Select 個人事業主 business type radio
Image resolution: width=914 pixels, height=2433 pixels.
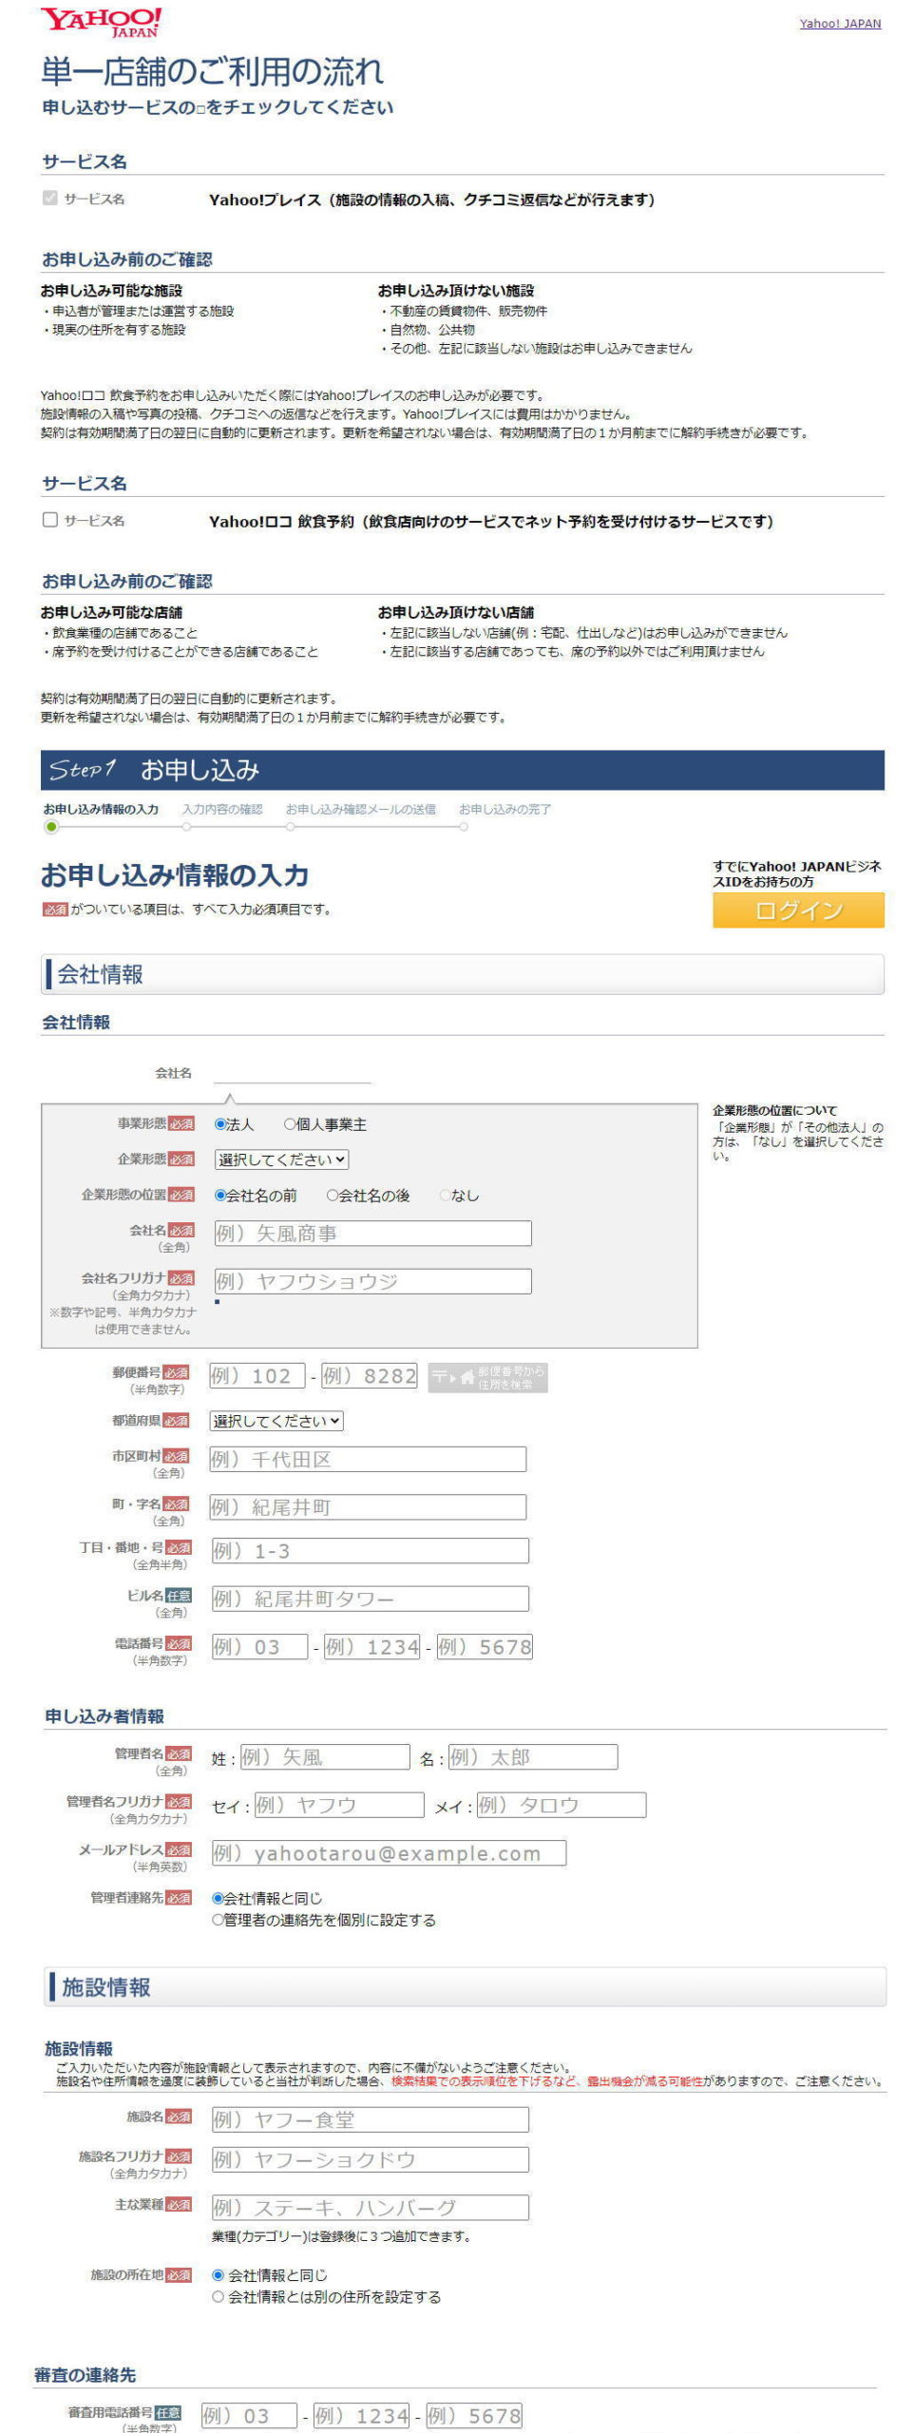[290, 1124]
